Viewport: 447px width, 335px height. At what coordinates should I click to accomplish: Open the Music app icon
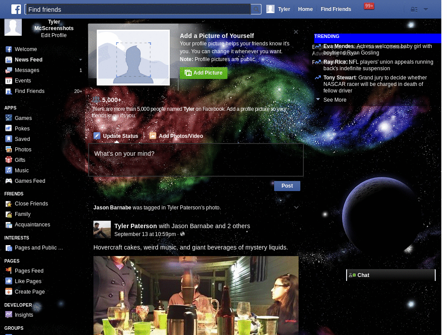coord(9,171)
